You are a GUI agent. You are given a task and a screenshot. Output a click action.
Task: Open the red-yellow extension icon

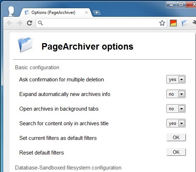click(173, 23)
